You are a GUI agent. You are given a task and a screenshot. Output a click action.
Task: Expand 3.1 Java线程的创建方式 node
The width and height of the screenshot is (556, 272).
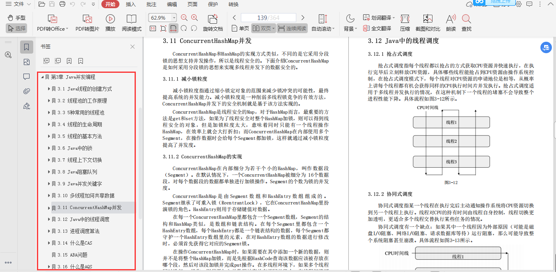49,89
